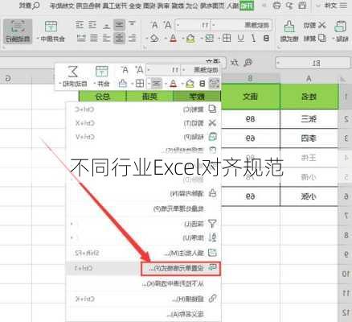Image resolution: width=352 pixels, height=322 pixels.
Task: Pick the ribbon red font color A
Action: tap(174, 39)
